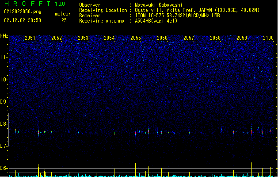This screenshot has width=278, height=177.
Task: Click the meteor count value 25
Action: [64, 20]
